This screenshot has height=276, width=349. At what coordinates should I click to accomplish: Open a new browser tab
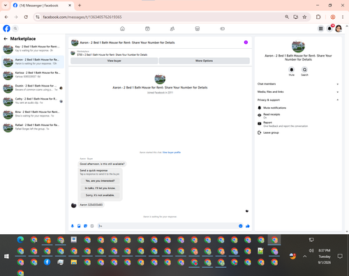coord(80,6)
